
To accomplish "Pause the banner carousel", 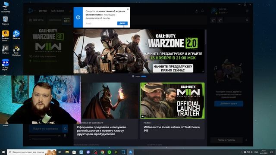I will (x=133, y=76).
